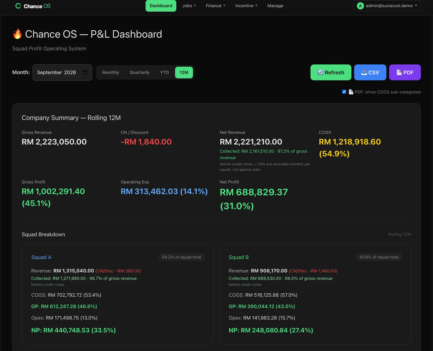The height and width of the screenshot is (351, 433).
Task: Click the COGS value RM 1,218,918.60
Action: coord(350,148)
